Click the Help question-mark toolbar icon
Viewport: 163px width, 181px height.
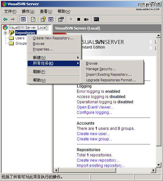pyautogui.click(x=43, y=19)
